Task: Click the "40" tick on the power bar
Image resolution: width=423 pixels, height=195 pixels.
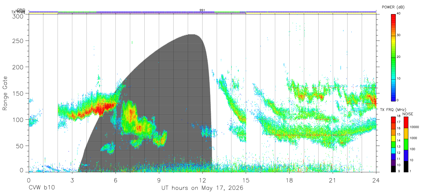Action: (x=398, y=14)
